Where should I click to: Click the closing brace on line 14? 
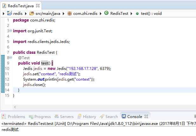click(x=19, y=90)
